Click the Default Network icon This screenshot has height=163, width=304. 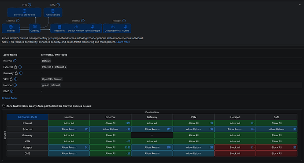pyautogui.click(x=76, y=27)
